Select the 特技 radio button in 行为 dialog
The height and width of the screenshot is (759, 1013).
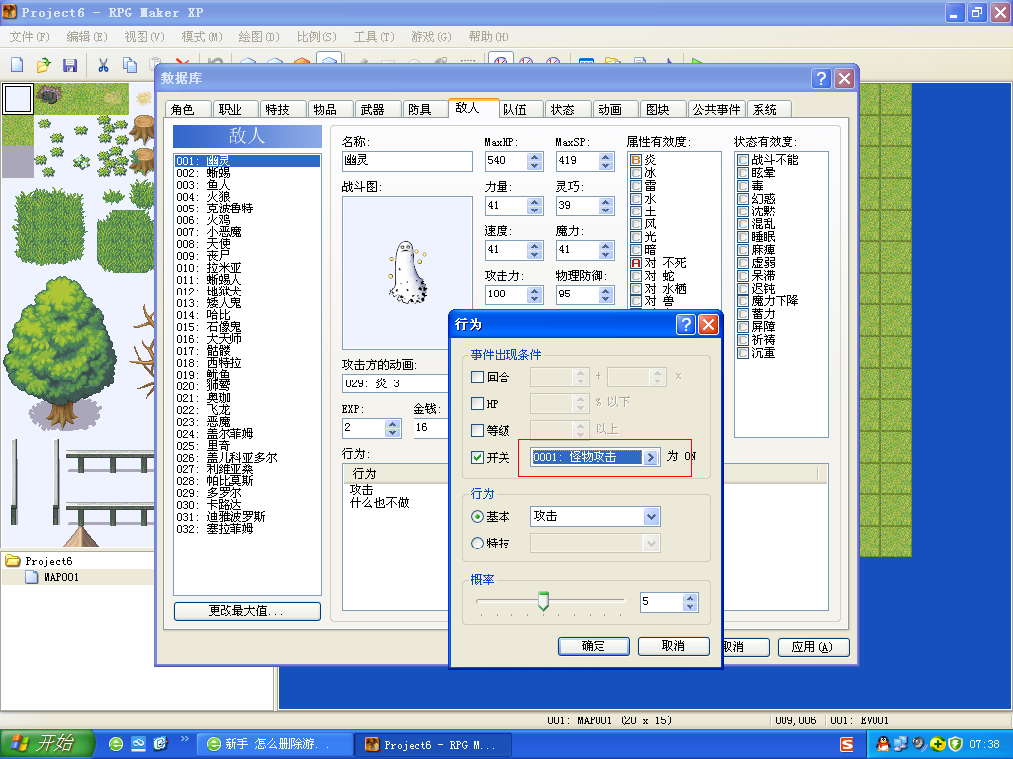[x=478, y=543]
